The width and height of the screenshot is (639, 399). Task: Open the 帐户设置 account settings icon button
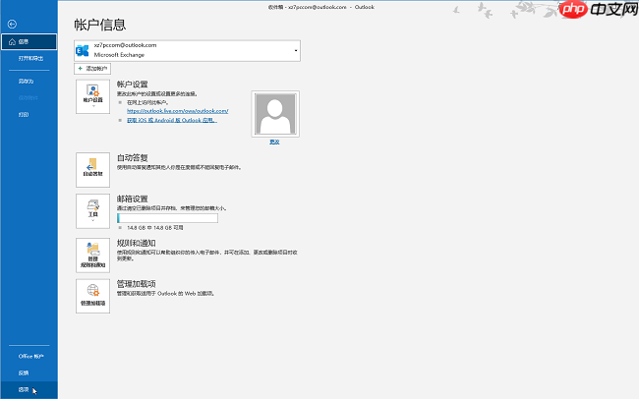tap(93, 96)
